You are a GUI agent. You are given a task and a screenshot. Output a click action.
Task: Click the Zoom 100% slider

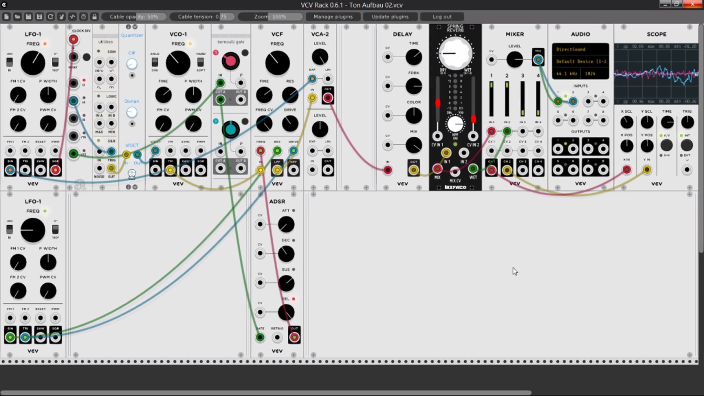pos(270,17)
